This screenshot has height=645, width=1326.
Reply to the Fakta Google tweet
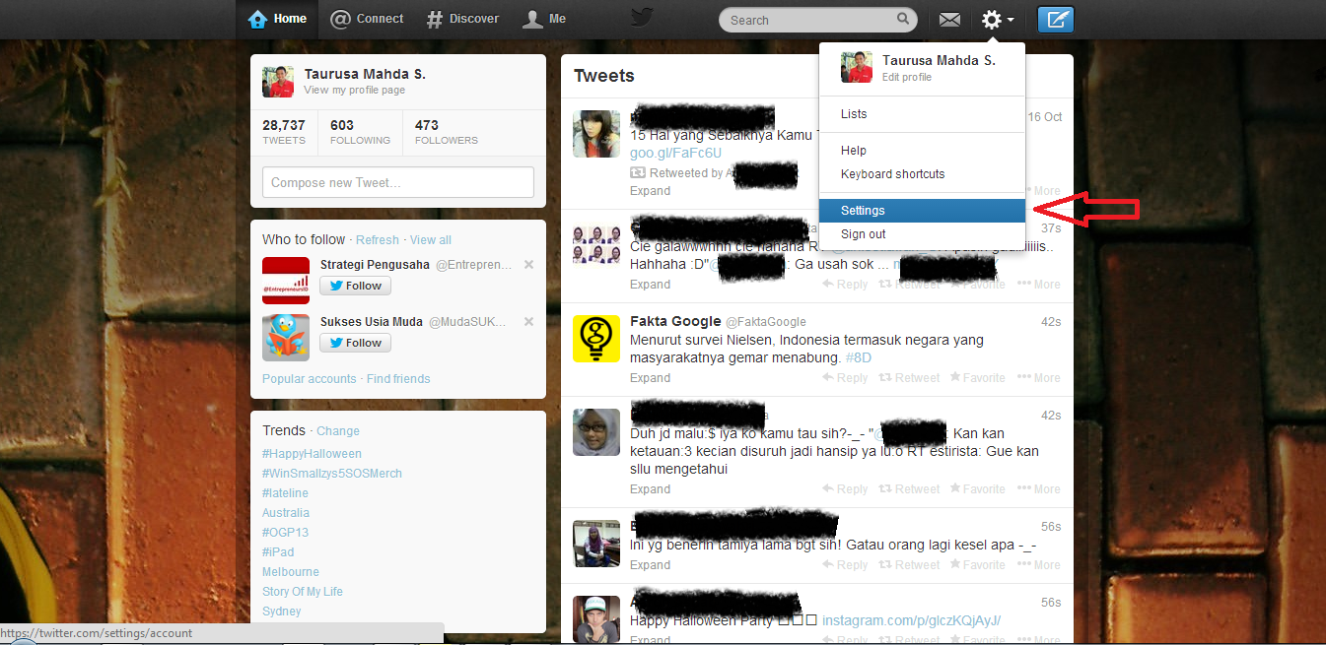845,378
